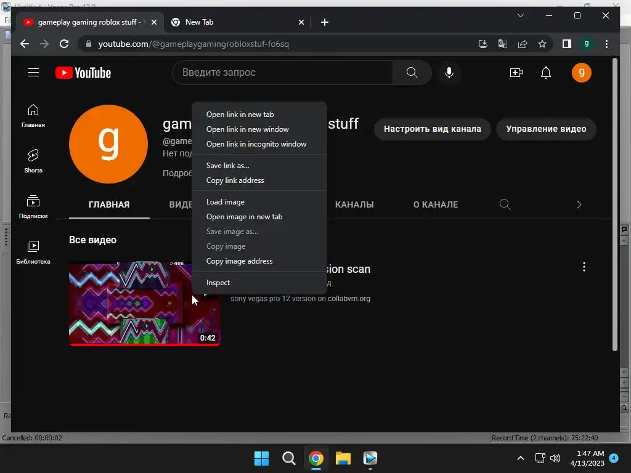This screenshot has width=631, height=473.
Task: Click the Все видео heading link
Action: tap(92, 240)
